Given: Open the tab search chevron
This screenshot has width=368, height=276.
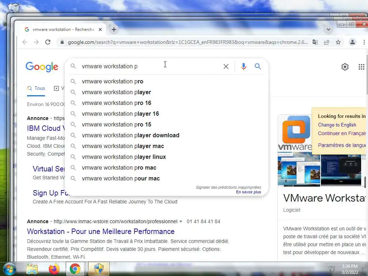Looking at the screenshot, I should 328,29.
